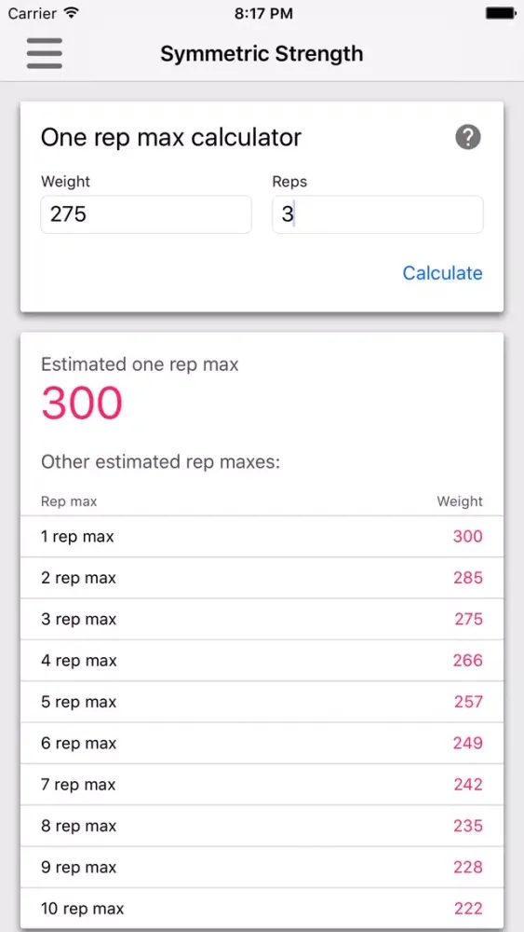This screenshot has height=932, width=524.
Task: Select the 10 rep max row
Action: 262,908
